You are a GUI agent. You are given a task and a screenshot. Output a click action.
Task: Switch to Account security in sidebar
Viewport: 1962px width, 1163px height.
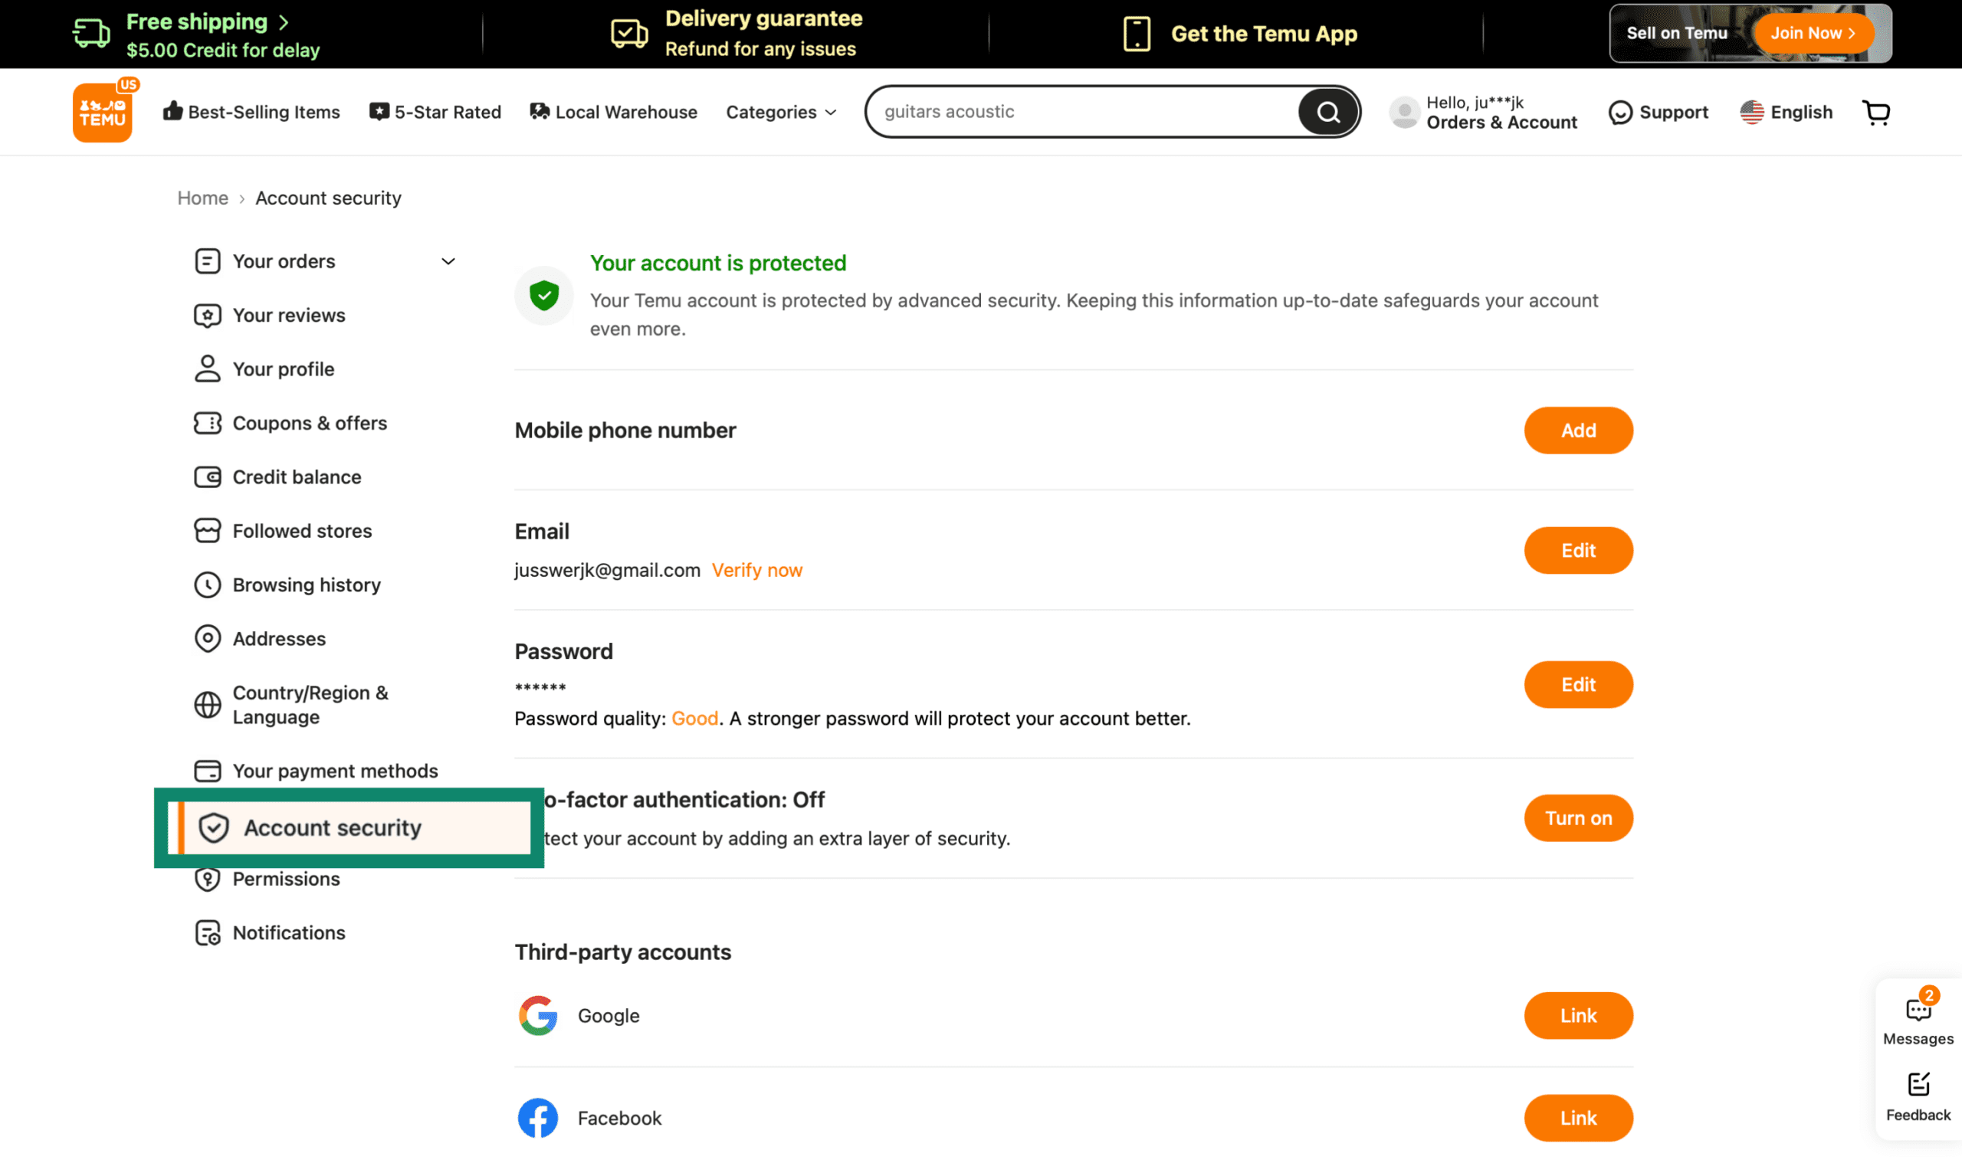click(333, 827)
